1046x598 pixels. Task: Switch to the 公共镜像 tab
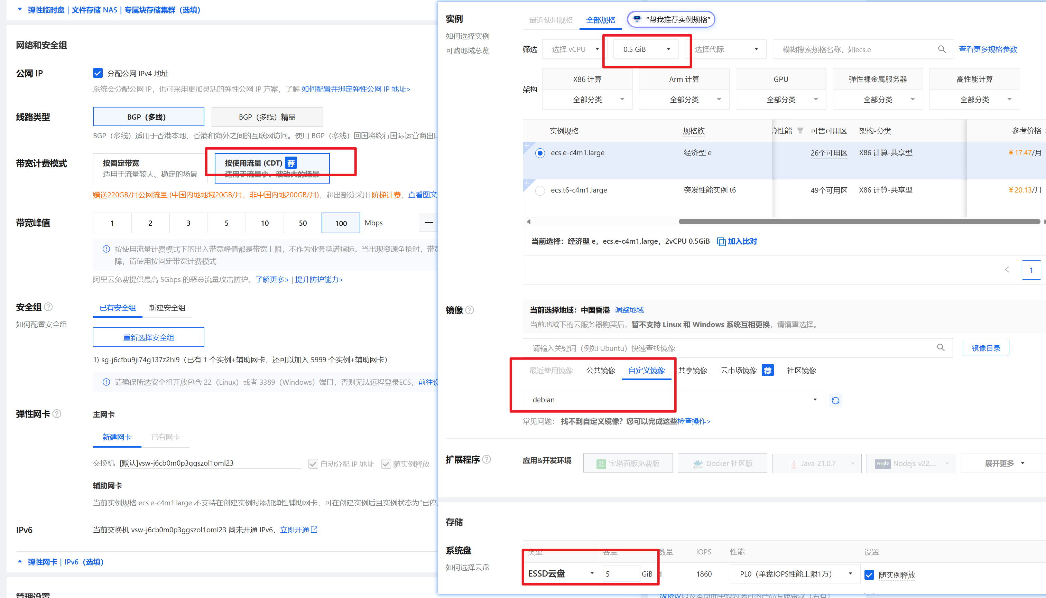coord(600,371)
